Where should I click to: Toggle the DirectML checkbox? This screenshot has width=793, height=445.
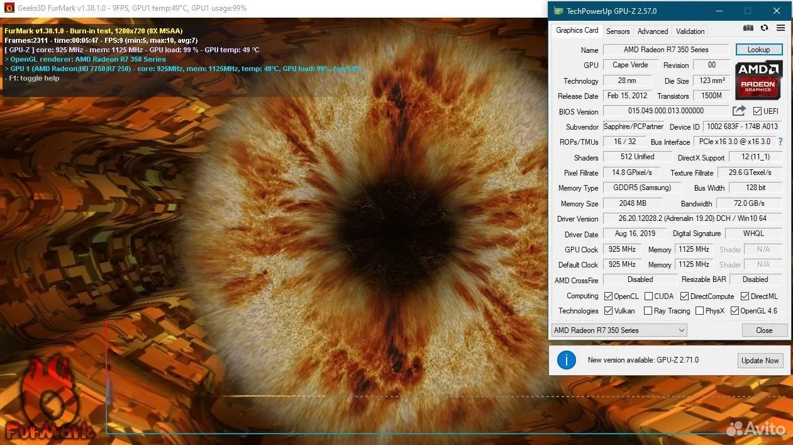[x=745, y=296]
